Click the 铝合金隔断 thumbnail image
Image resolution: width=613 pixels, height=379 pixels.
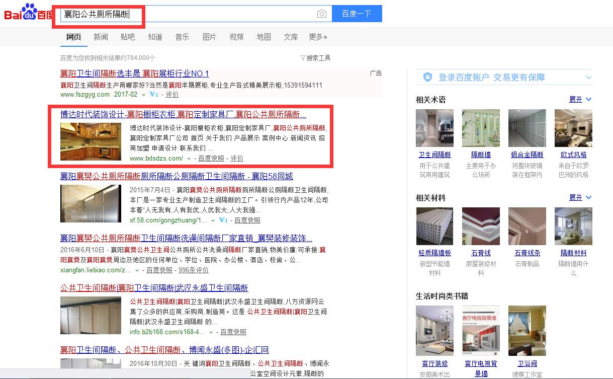pos(527,128)
